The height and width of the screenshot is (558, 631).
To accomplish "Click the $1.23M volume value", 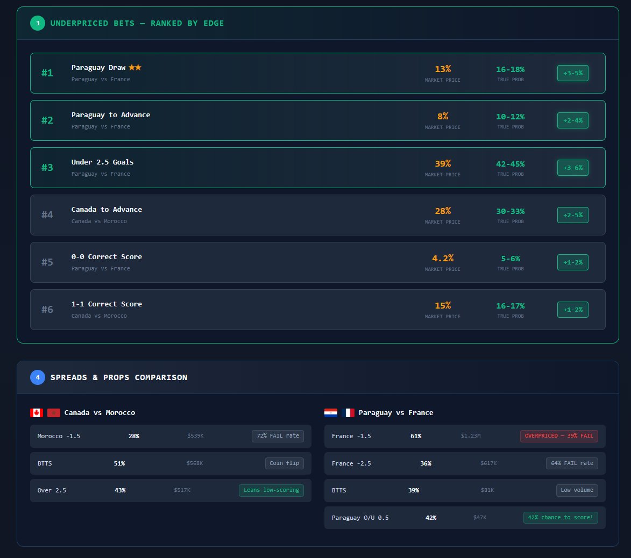I will pos(471,436).
